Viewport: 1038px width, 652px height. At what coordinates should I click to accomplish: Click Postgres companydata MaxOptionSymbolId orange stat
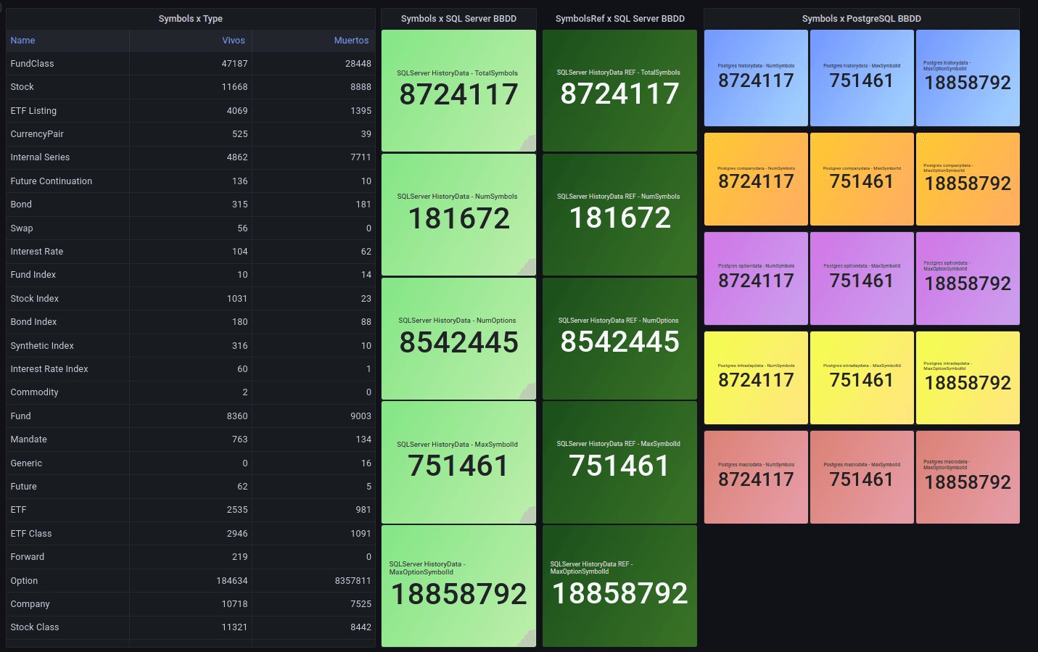[x=968, y=179]
